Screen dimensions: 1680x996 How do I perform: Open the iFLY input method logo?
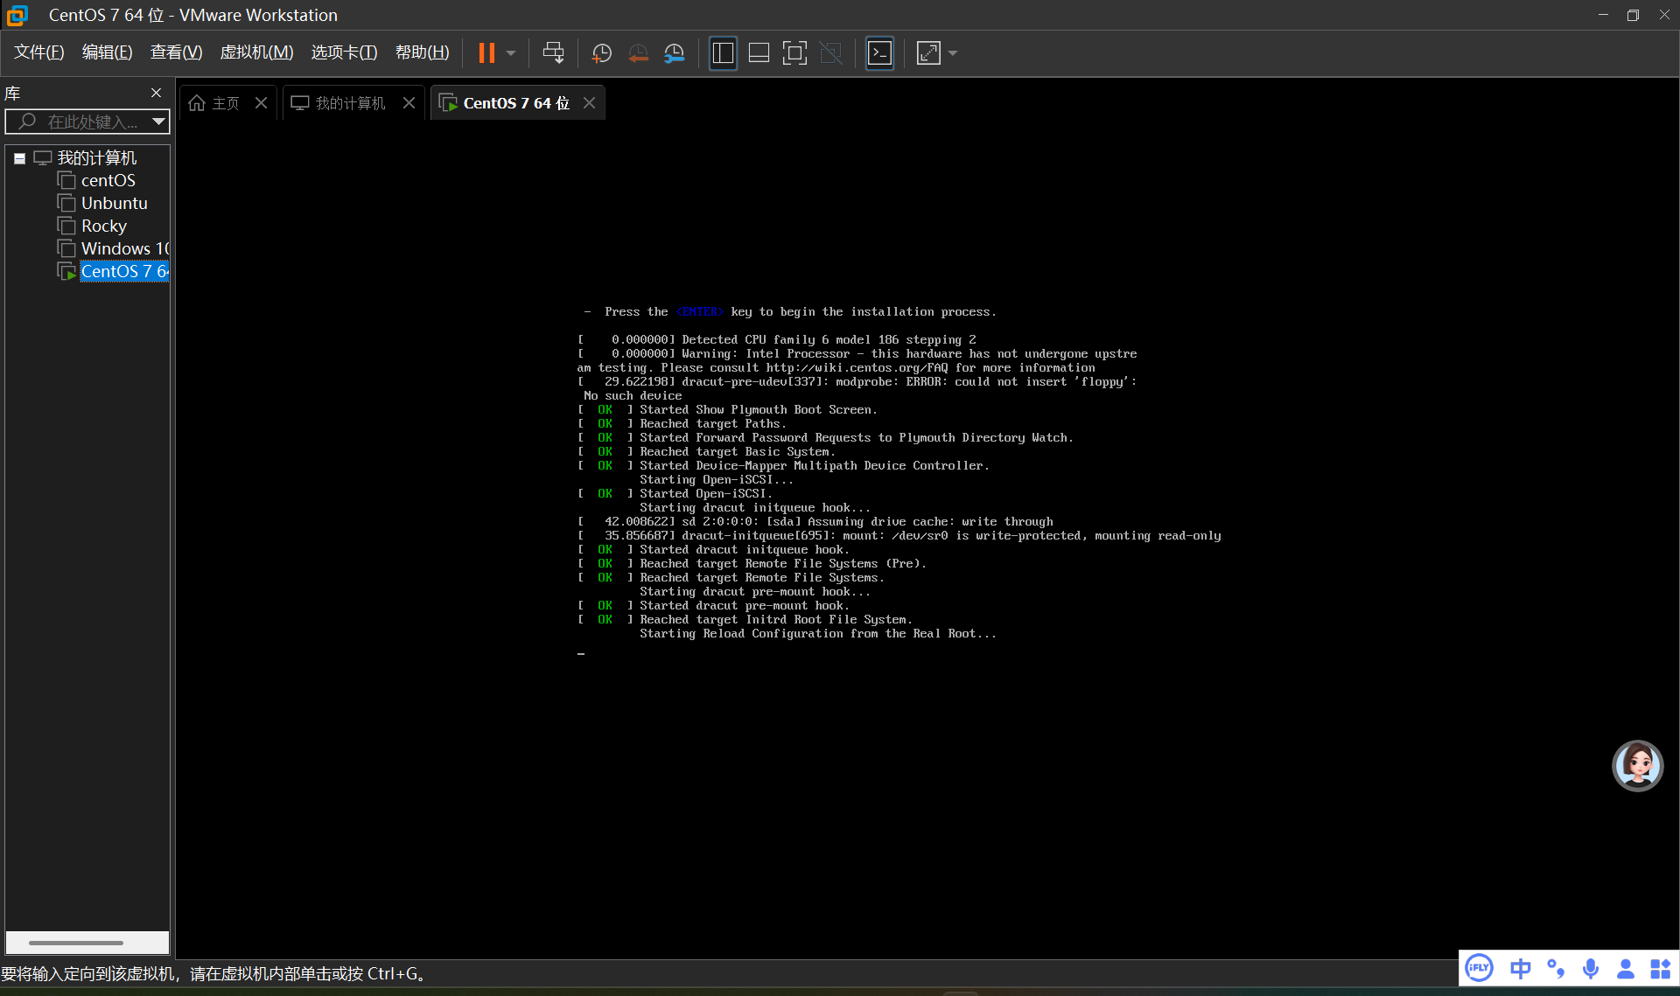[x=1479, y=968]
